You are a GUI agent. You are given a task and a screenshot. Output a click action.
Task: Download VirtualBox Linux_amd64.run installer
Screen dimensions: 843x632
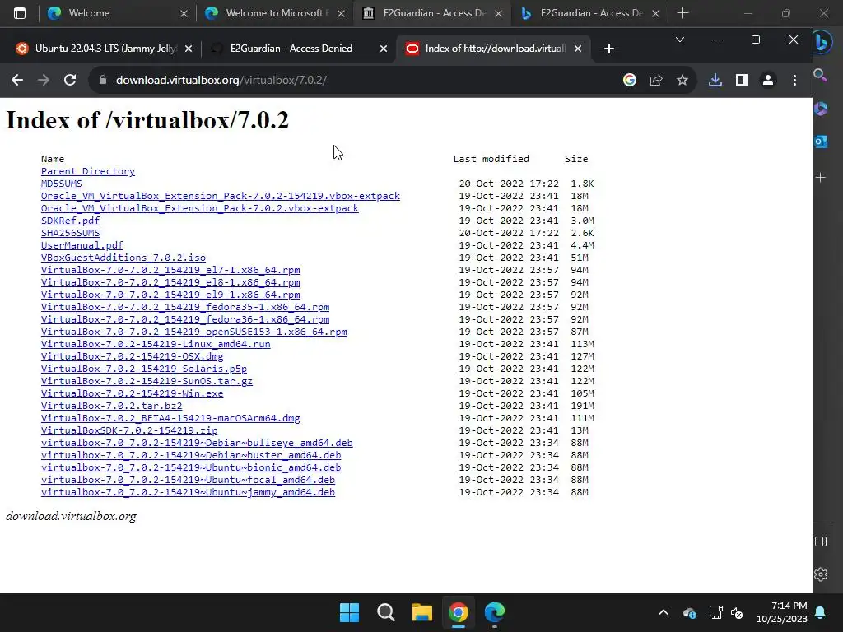point(156,344)
